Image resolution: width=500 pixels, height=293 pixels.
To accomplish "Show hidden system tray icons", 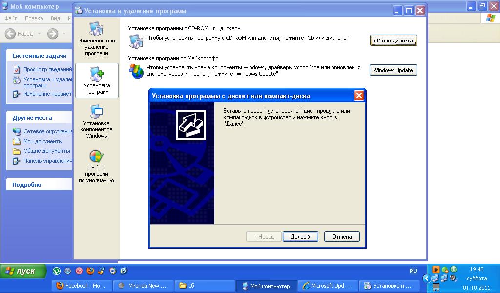I will [x=427, y=278].
